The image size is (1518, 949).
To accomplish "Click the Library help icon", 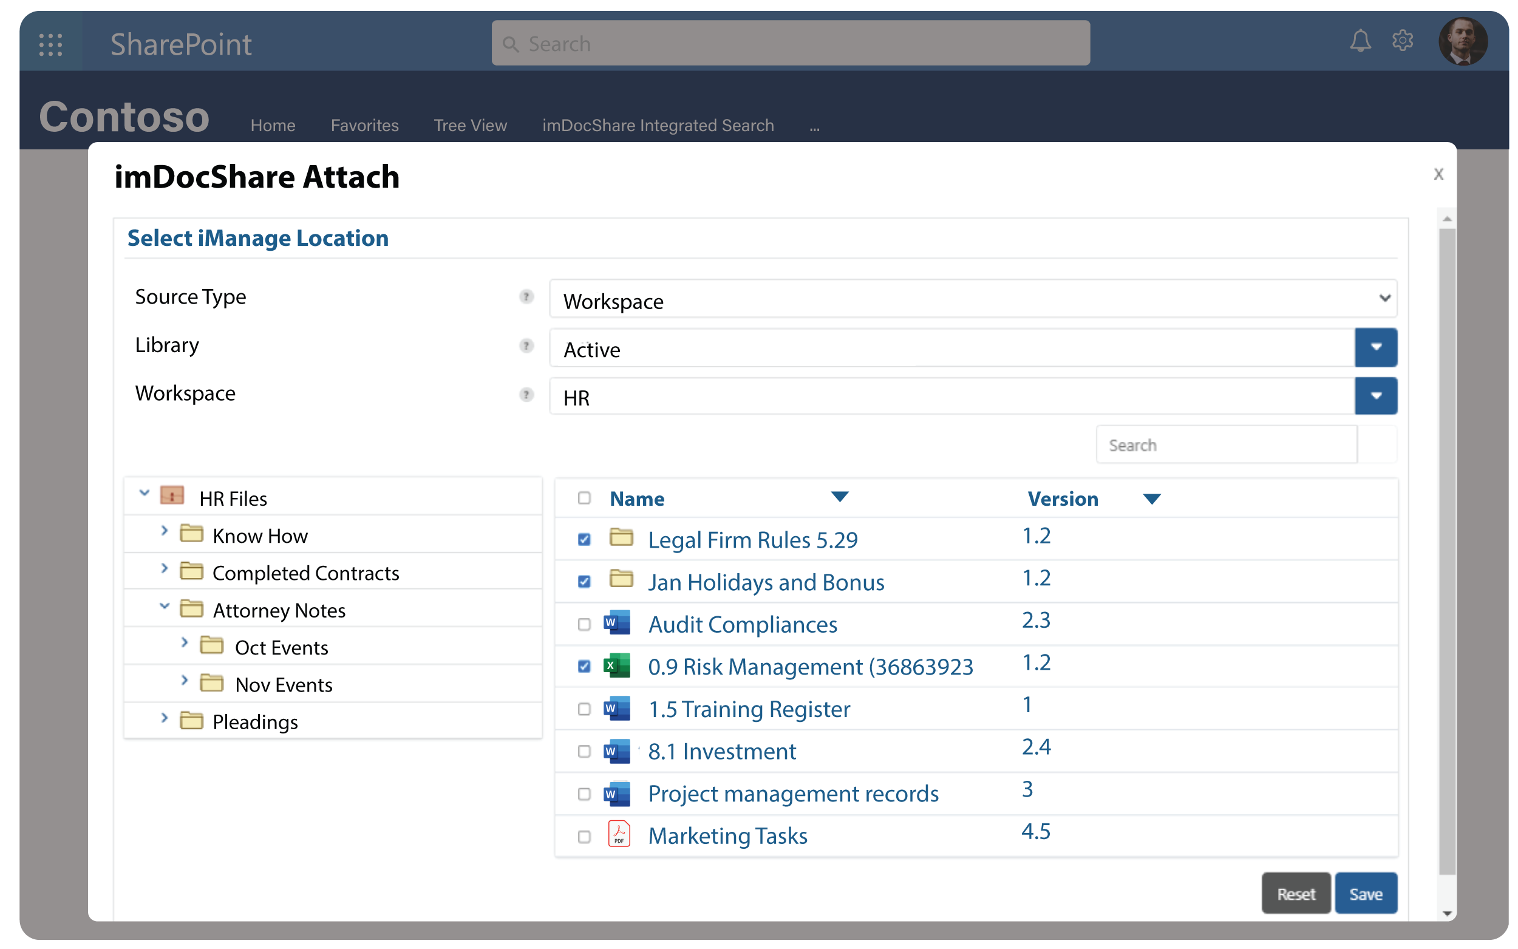I will tap(526, 346).
